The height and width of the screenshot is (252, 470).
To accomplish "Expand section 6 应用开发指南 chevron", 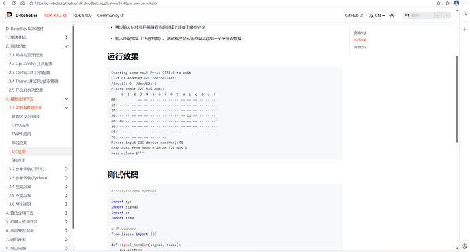I will pos(67,230).
